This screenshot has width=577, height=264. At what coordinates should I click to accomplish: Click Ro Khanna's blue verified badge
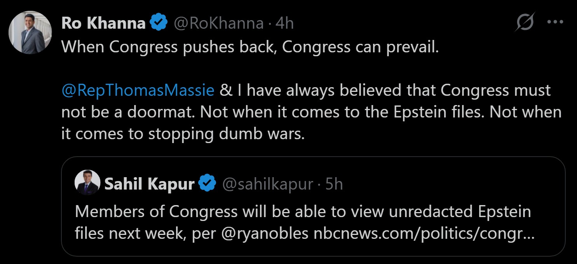[x=159, y=24]
